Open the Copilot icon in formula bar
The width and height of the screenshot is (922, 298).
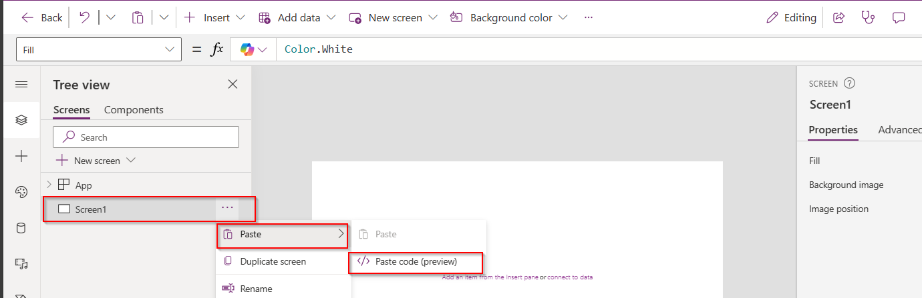pos(248,50)
